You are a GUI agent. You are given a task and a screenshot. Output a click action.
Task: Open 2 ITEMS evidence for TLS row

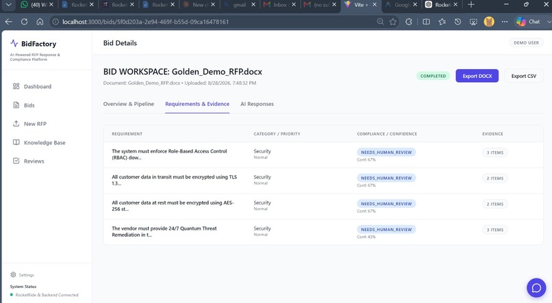pyautogui.click(x=494, y=179)
